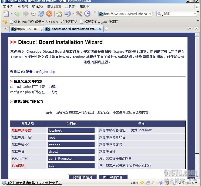Image resolution: width=201 pixels, height=187 pixels.
Task: Open the 快捷组(G) menu
Action: (54, 6)
